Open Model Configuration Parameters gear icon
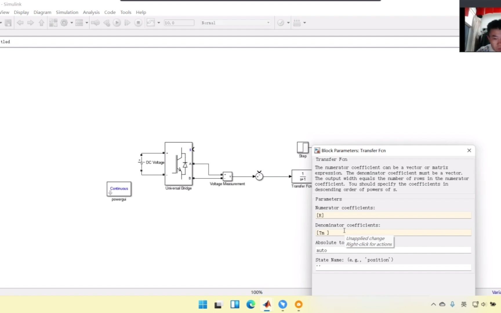This screenshot has height=313, width=501. pos(64,23)
